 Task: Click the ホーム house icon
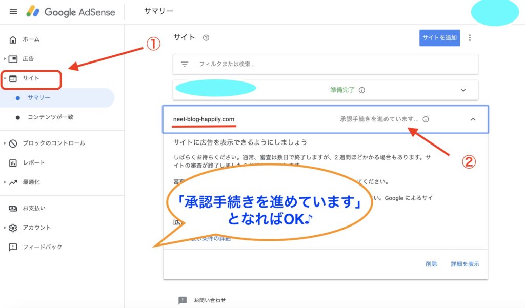tap(13, 40)
